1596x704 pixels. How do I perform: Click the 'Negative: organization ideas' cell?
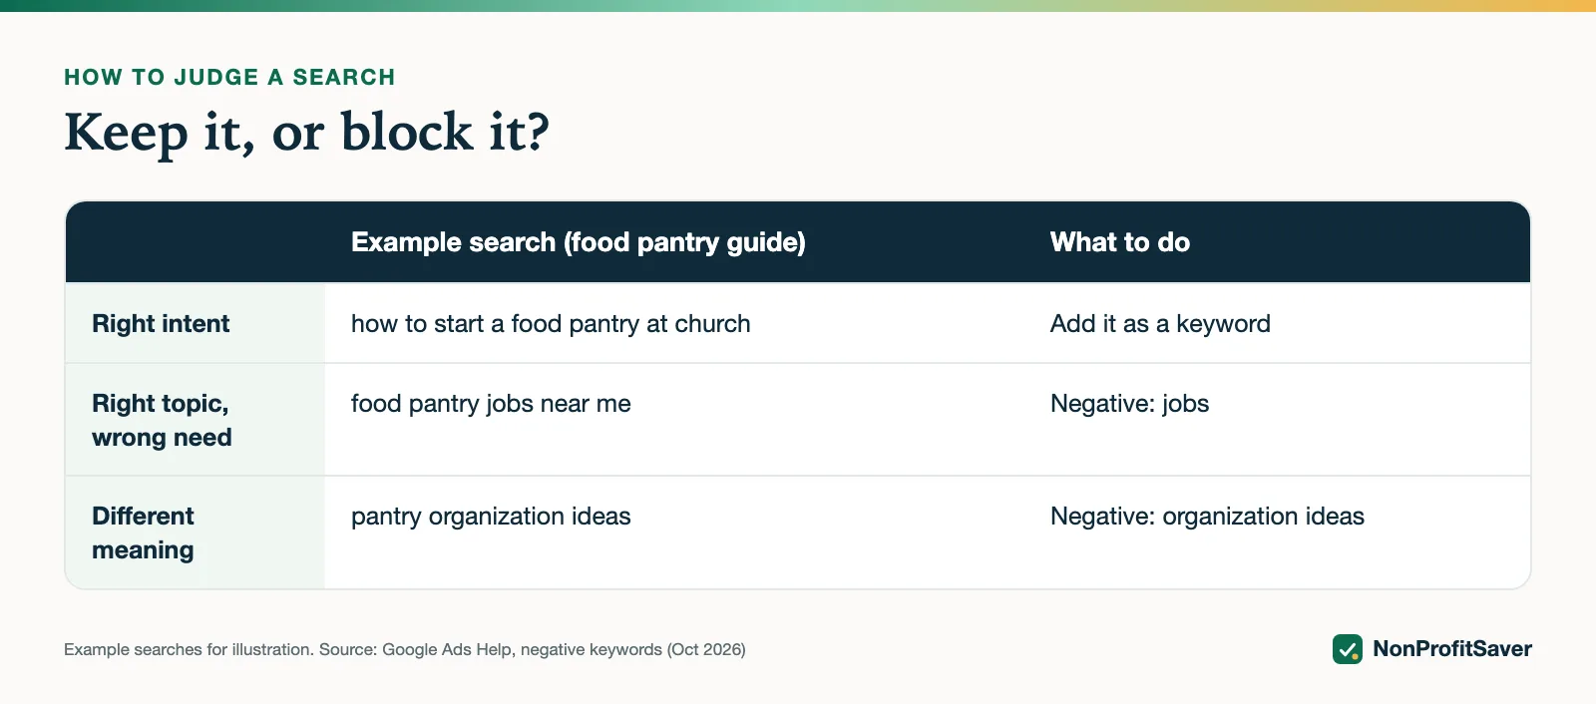[1207, 517]
